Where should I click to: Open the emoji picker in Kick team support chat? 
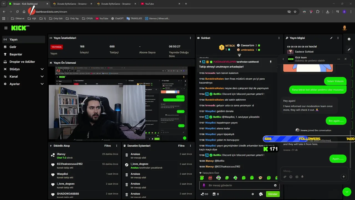click(291, 177)
